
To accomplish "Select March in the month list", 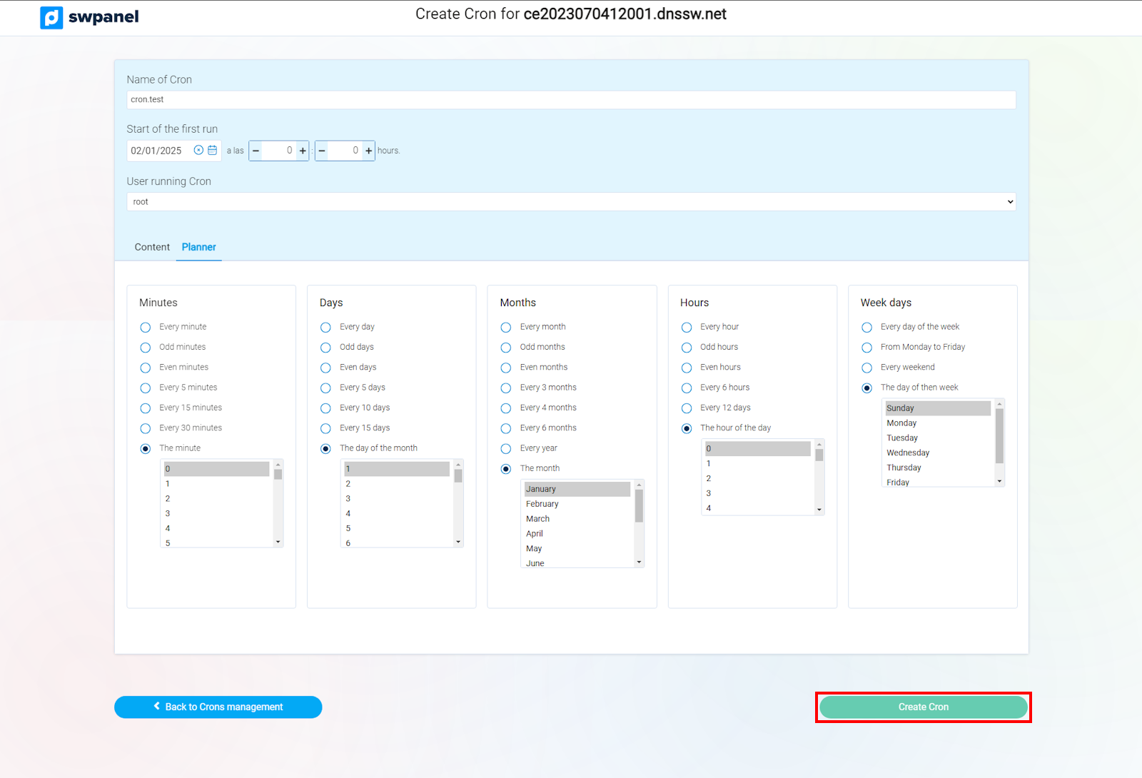I will pyautogui.click(x=538, y=519).
